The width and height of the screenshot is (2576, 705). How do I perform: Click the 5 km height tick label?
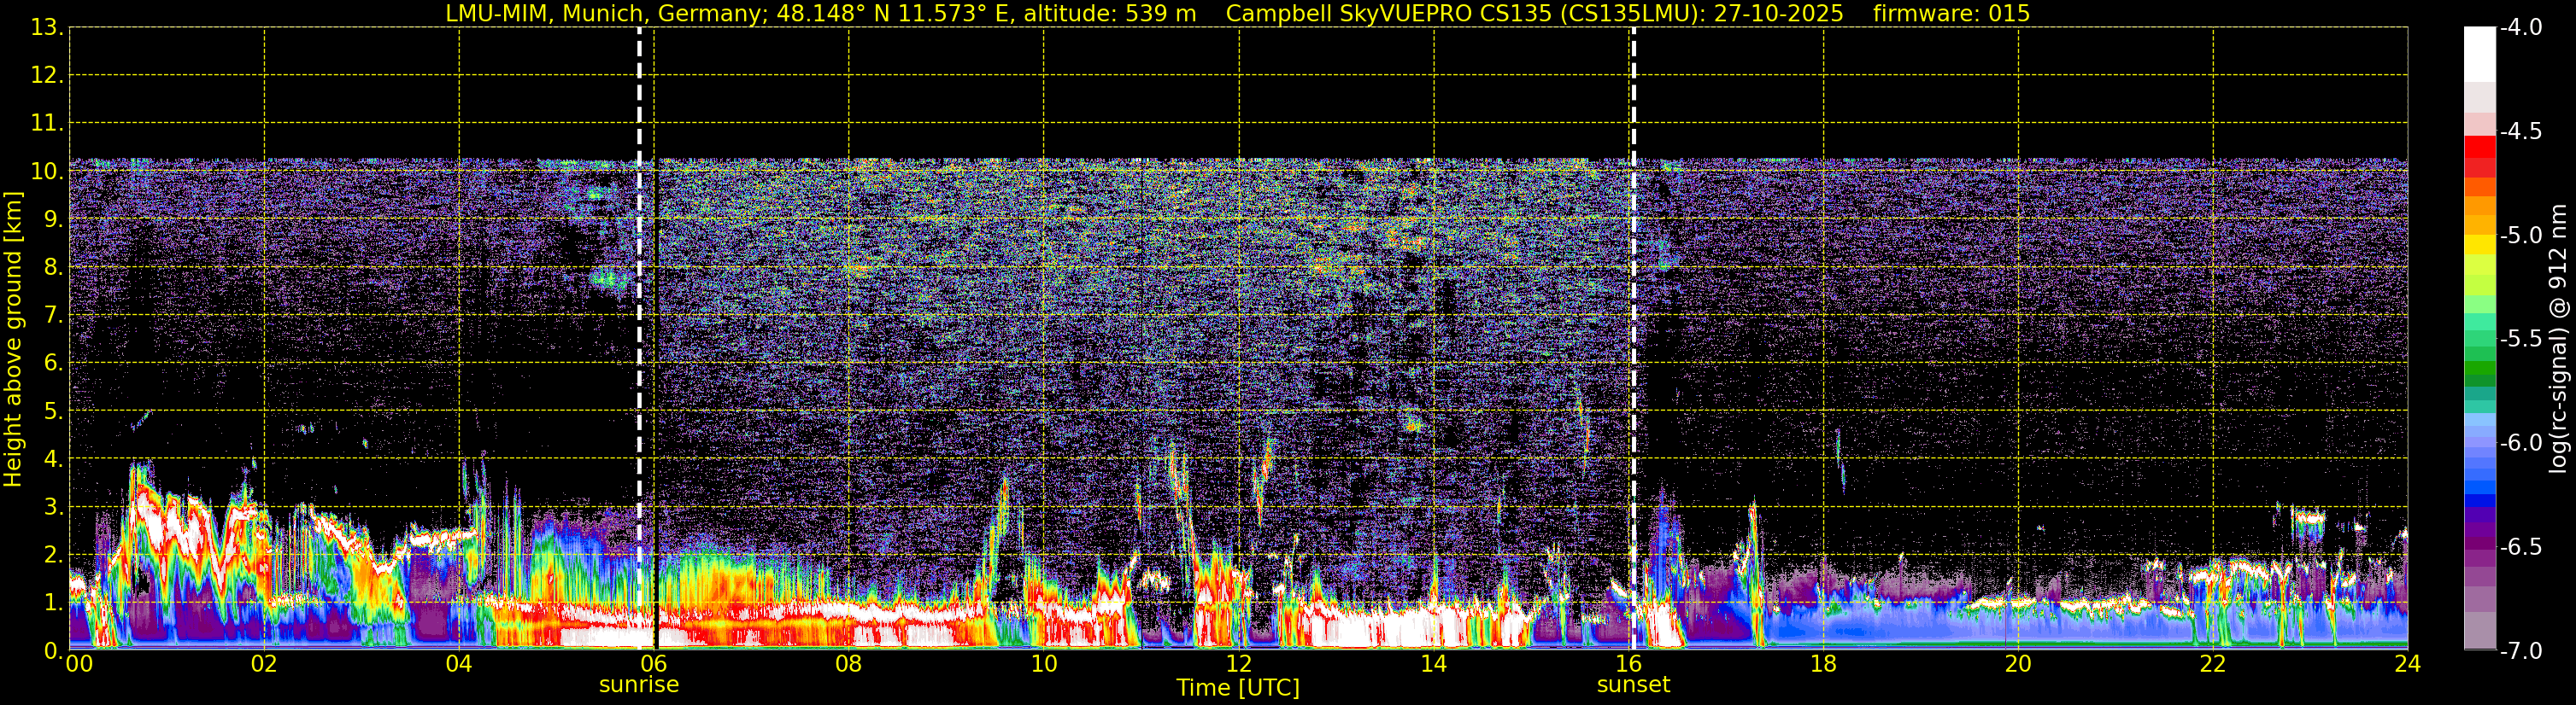pyautogui.click(x=52, y=411)
